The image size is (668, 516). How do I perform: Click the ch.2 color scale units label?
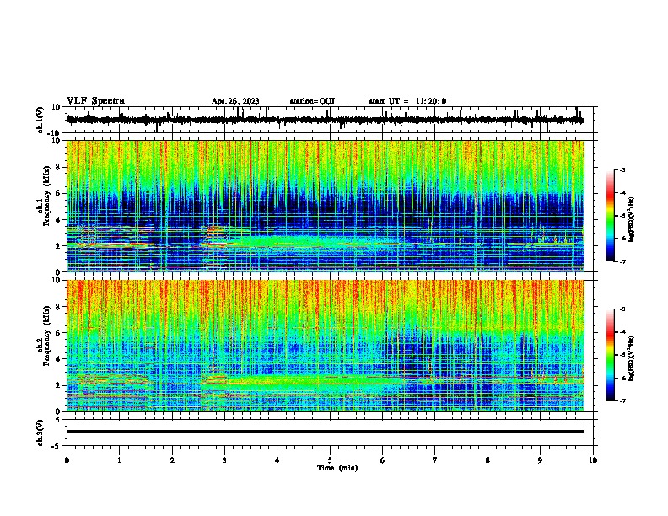631,358
